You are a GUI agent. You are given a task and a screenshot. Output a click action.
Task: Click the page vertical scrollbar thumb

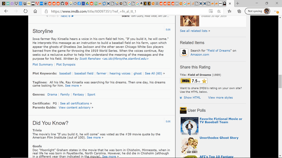tap(280, 82)
